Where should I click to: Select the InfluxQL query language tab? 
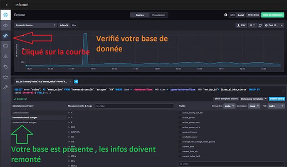tap(64, 25)
